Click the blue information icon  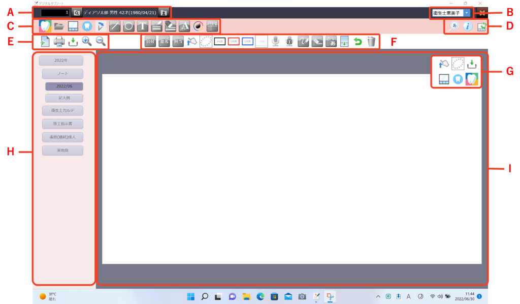click(467, 27)
